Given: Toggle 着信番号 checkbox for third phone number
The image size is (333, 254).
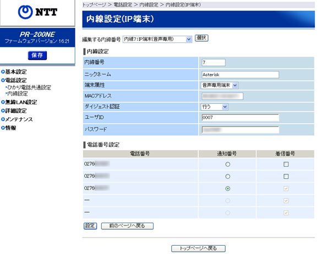Looking at the screenshot, I should 286,189.
